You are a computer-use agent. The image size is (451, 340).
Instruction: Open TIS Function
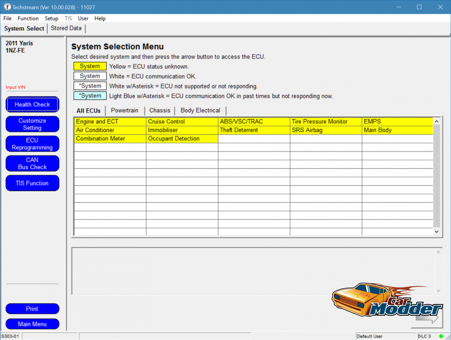tap(32, 183)
